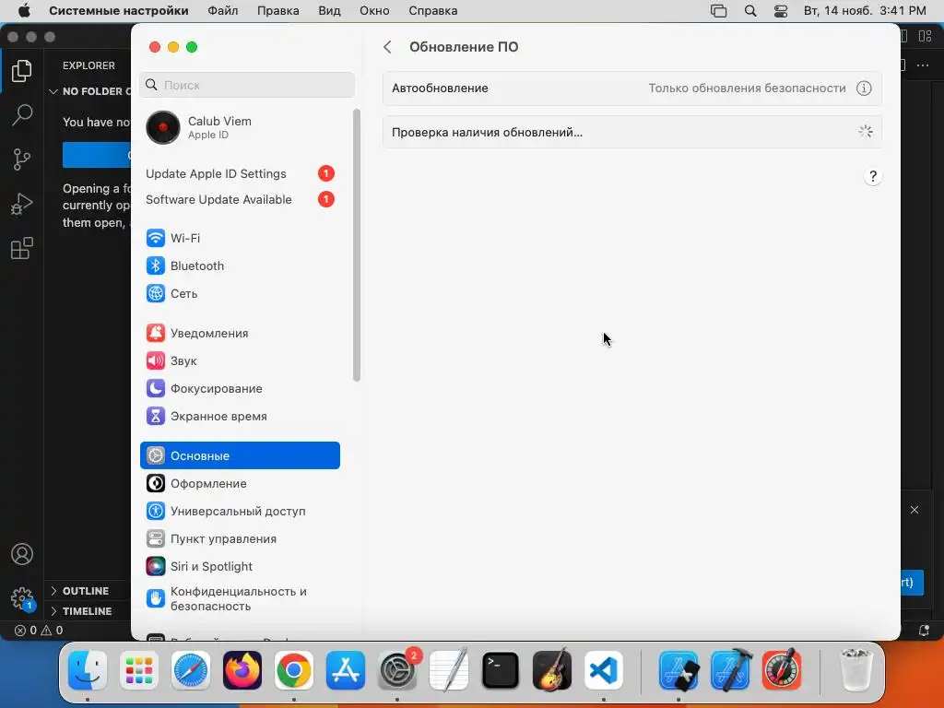Launch GarageBand from the Dock
944x708 pixels.
coord(552,670)
